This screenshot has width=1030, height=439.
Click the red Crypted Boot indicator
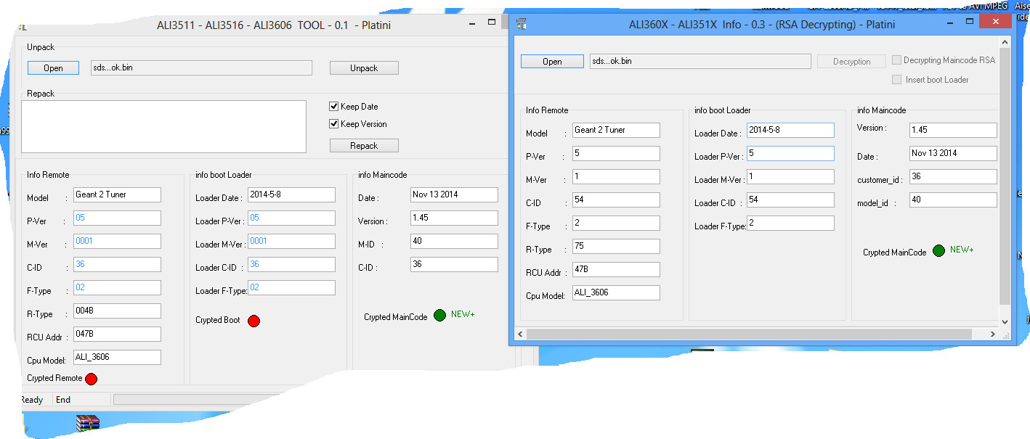click(254, 321)
